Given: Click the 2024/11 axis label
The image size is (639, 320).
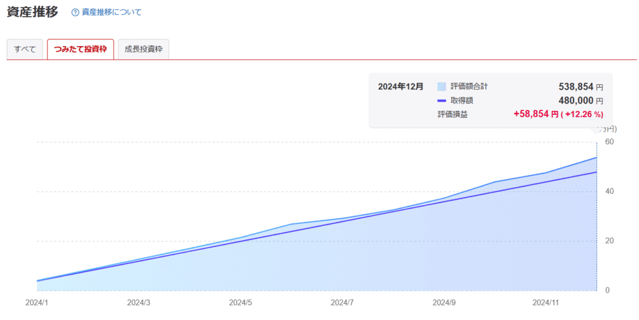Looking at the screenshot, I should point(545,303).
